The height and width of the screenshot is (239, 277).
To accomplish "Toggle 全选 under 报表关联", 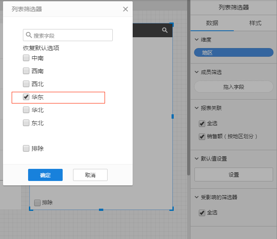I will pos(202,123).
